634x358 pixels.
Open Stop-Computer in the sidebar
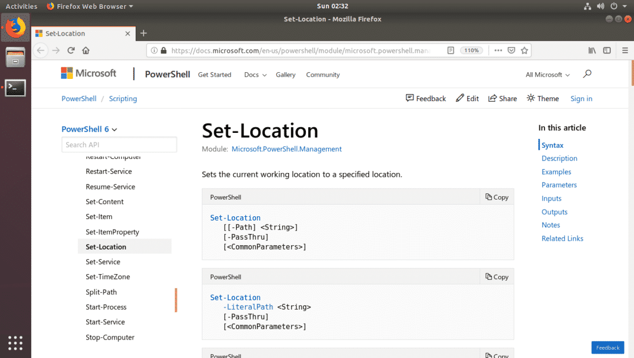[110, 337]
